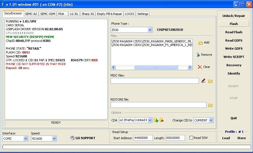Open the Speed 921600 dropdown
253x153 pixels.
(x=54, y=139)
